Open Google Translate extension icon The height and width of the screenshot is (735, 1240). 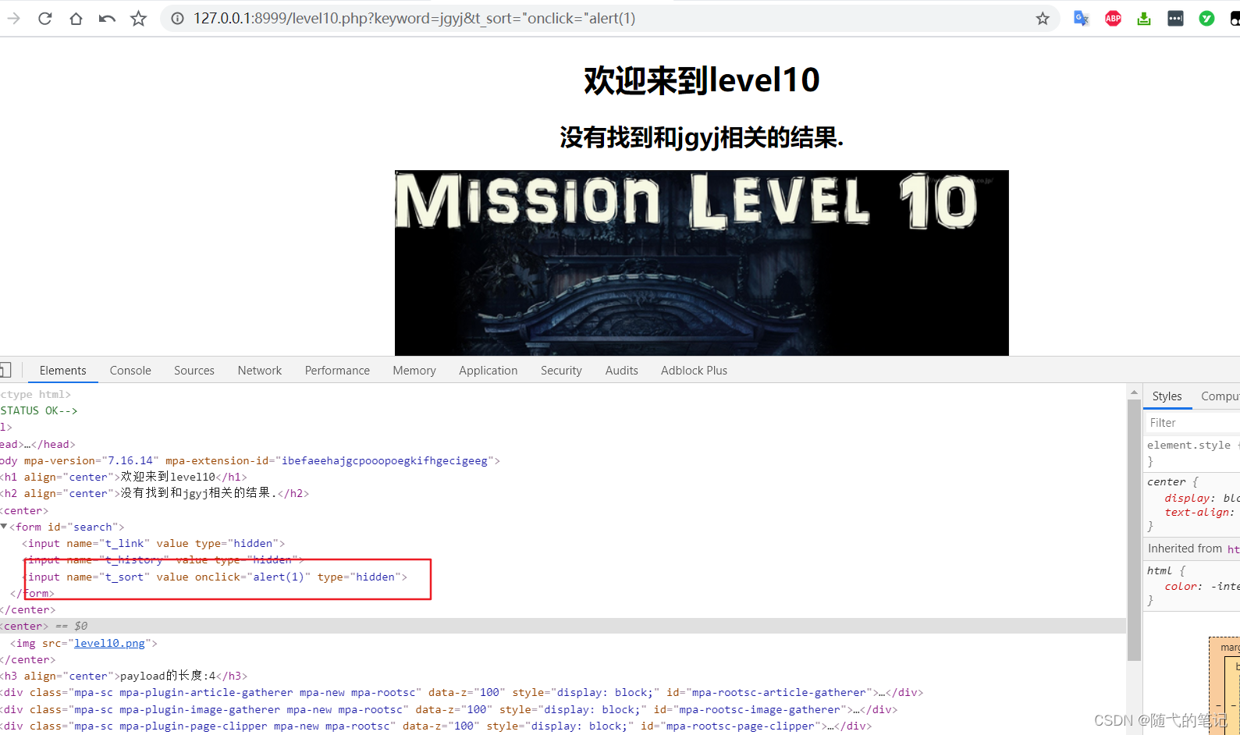[1081, 18]
